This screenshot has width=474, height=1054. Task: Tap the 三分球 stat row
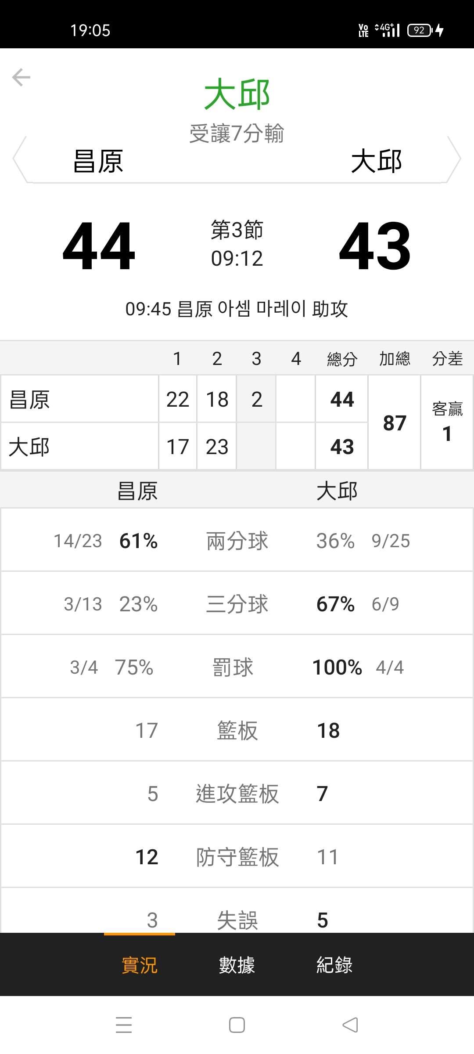237,604
